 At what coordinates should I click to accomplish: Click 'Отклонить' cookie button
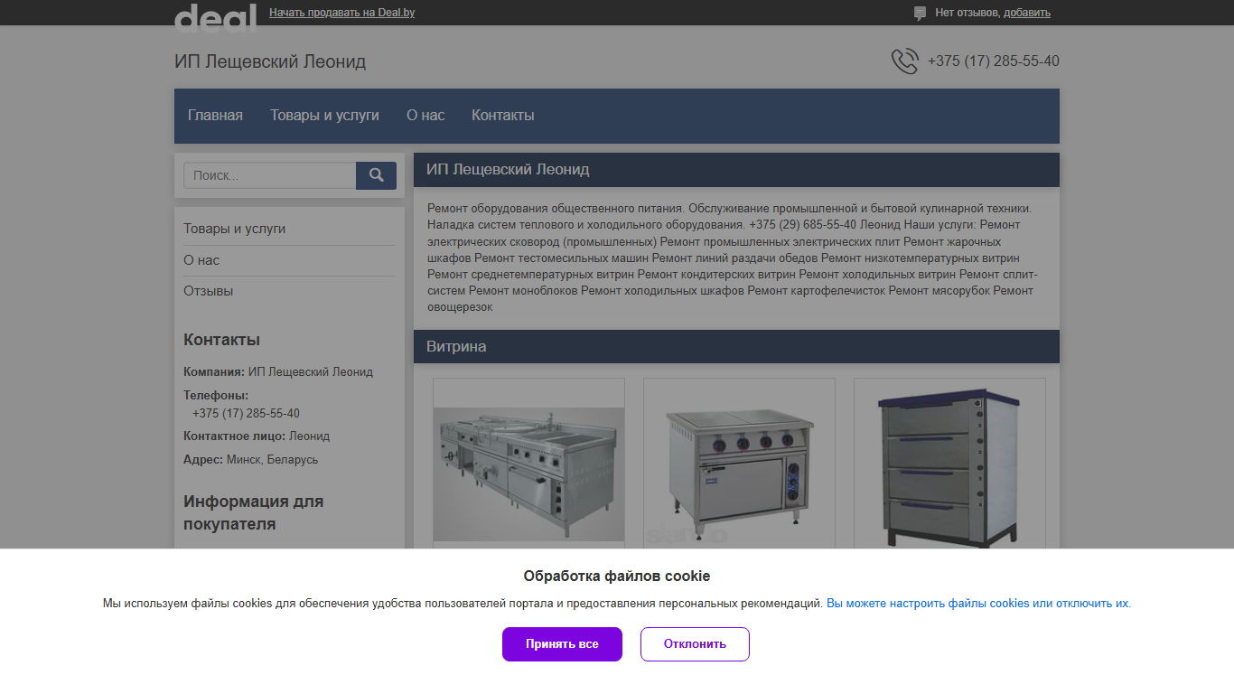695,644
